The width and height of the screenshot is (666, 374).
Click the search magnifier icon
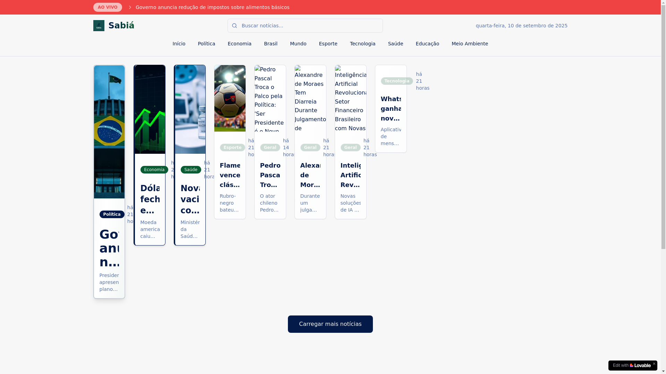pyautogui.click(x=234, y=26)
